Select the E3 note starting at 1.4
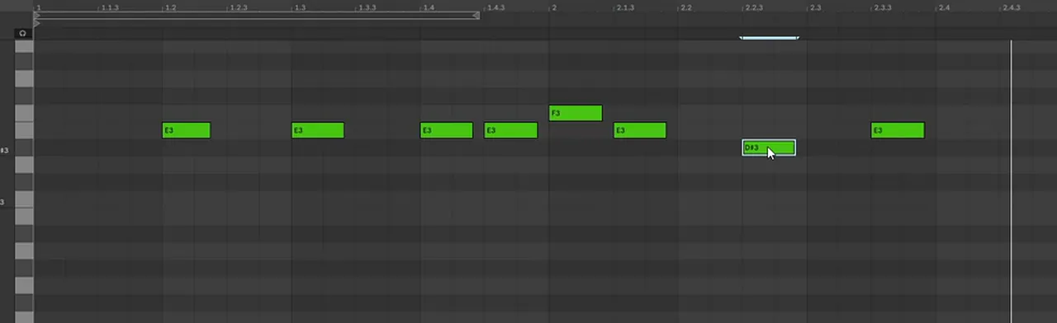1057x323 pixels. [447, 130]
